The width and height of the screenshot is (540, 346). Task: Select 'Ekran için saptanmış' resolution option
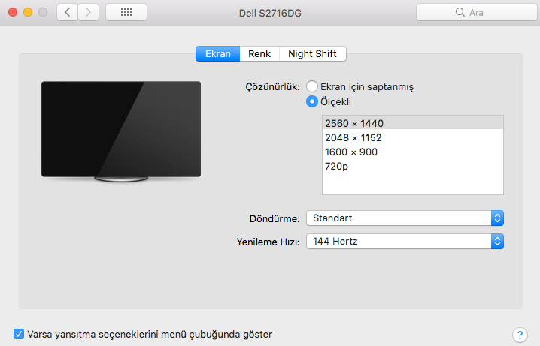[x=312, y=86]
